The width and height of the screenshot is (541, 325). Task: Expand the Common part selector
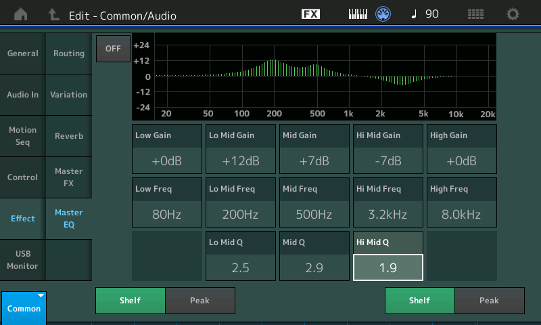pyautogui.click(x=24, y=308)
